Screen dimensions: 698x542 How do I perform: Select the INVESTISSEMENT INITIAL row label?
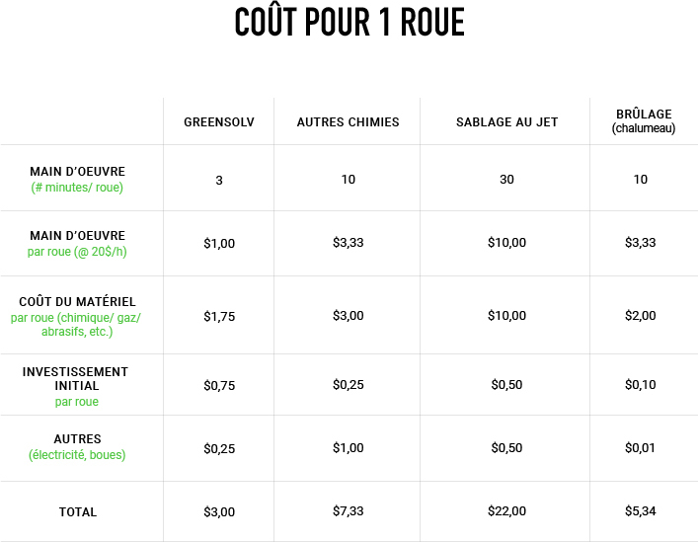[77, 386]
